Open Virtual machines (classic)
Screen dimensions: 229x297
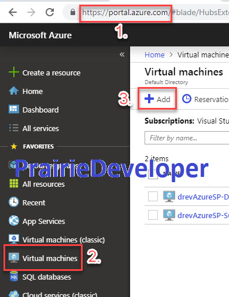tap(64, 240)
